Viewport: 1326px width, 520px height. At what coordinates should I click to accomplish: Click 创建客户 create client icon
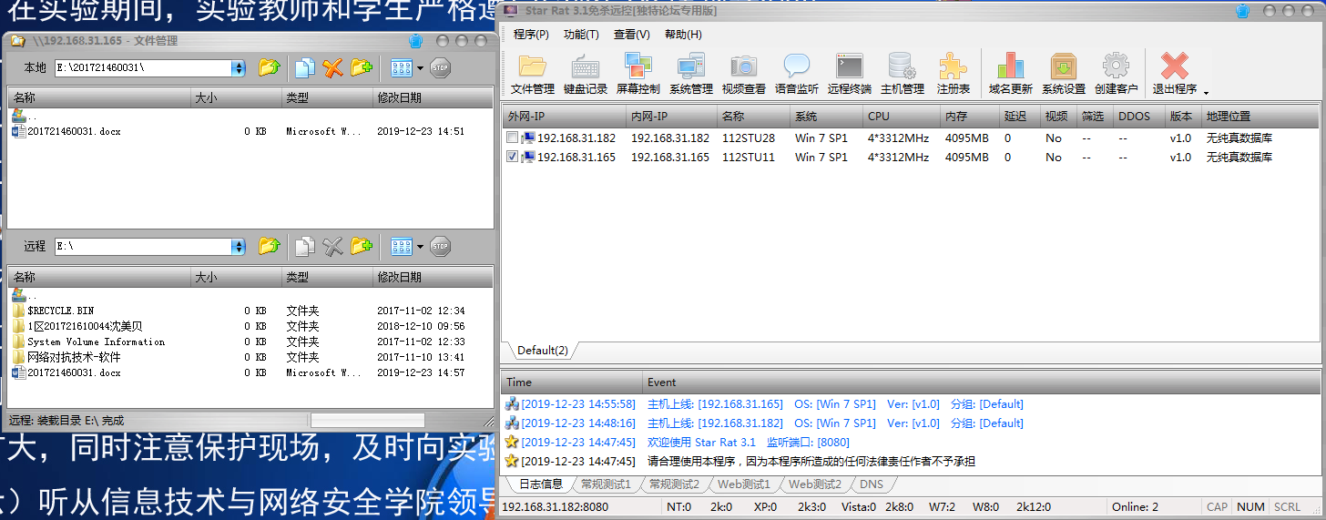coord(1117,75)
